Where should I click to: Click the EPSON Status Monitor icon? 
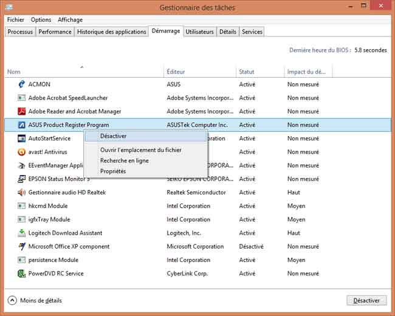pyautogui.click(x=22, y=179)
